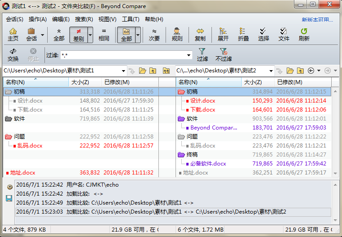This screenshot has width=342, height=237.
Task: Open the forward history dropdown arrow
Action: click(335, 71)
